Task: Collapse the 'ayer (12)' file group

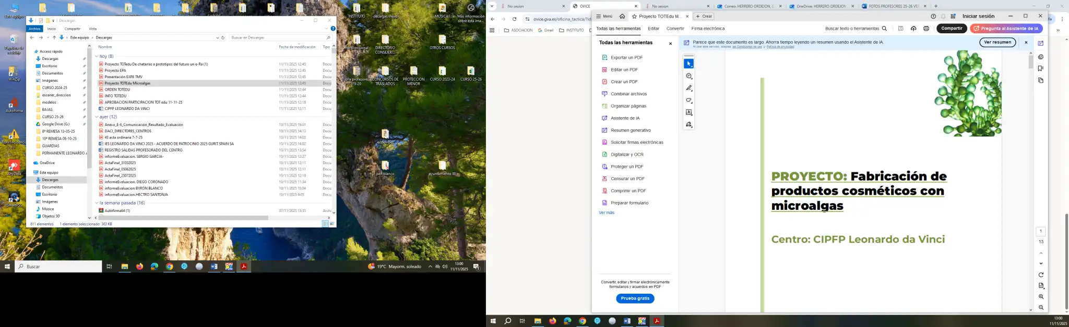Action: pyautogui.click(x=97, y=117)
